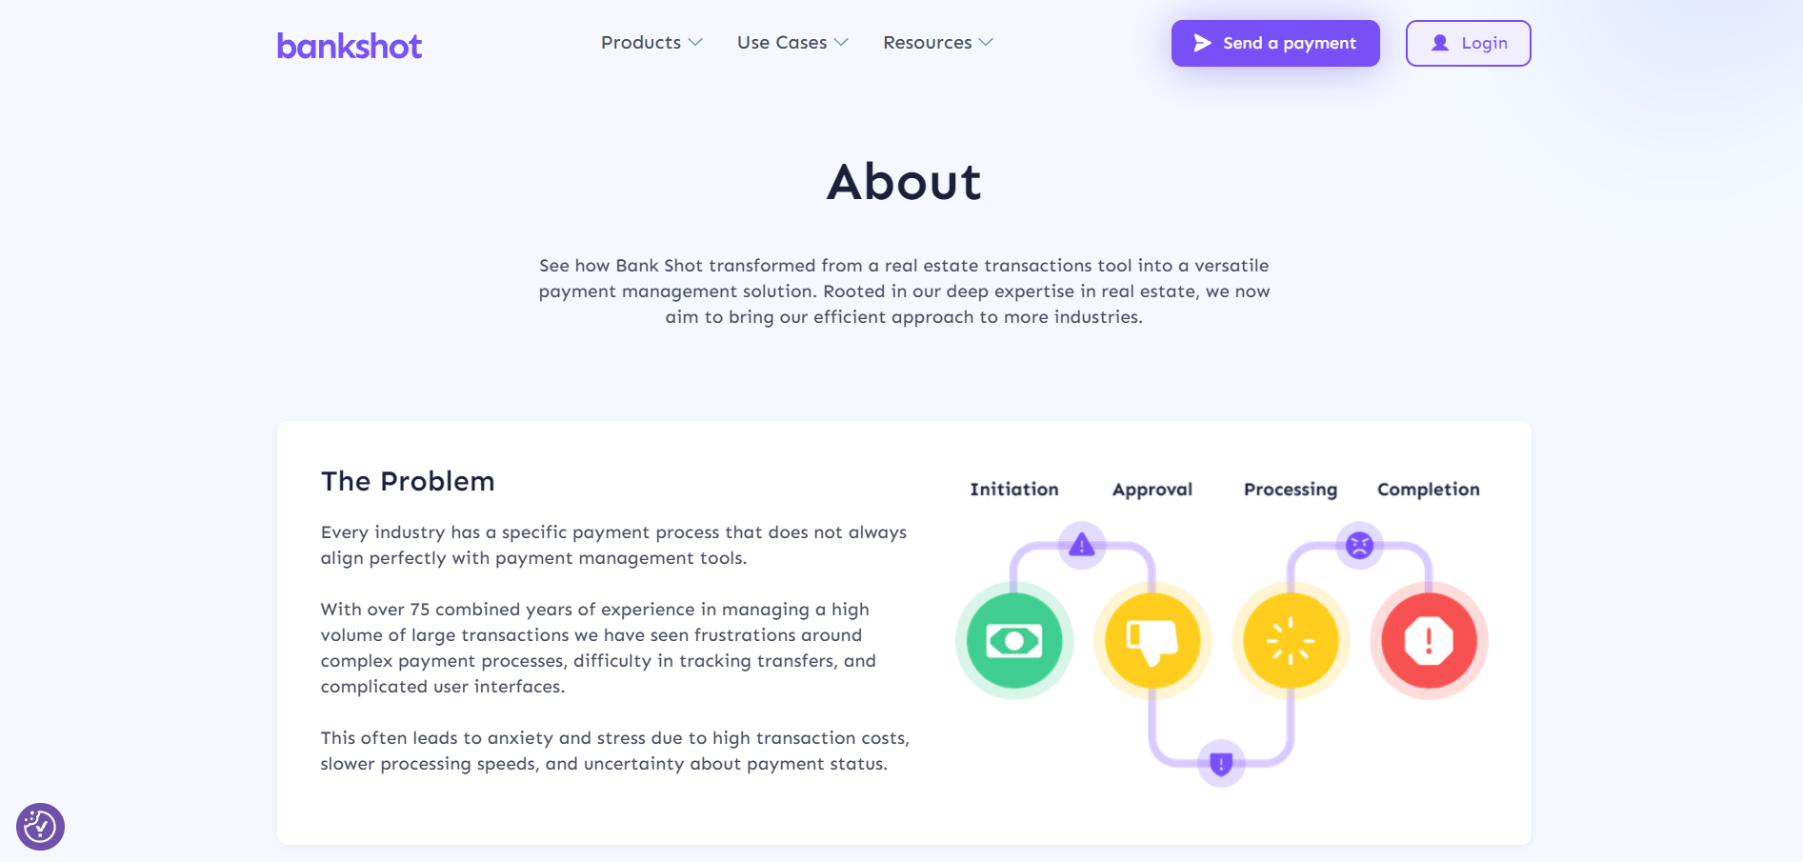
Task: Click the bankshot logo
Action: tap(349, 45)
